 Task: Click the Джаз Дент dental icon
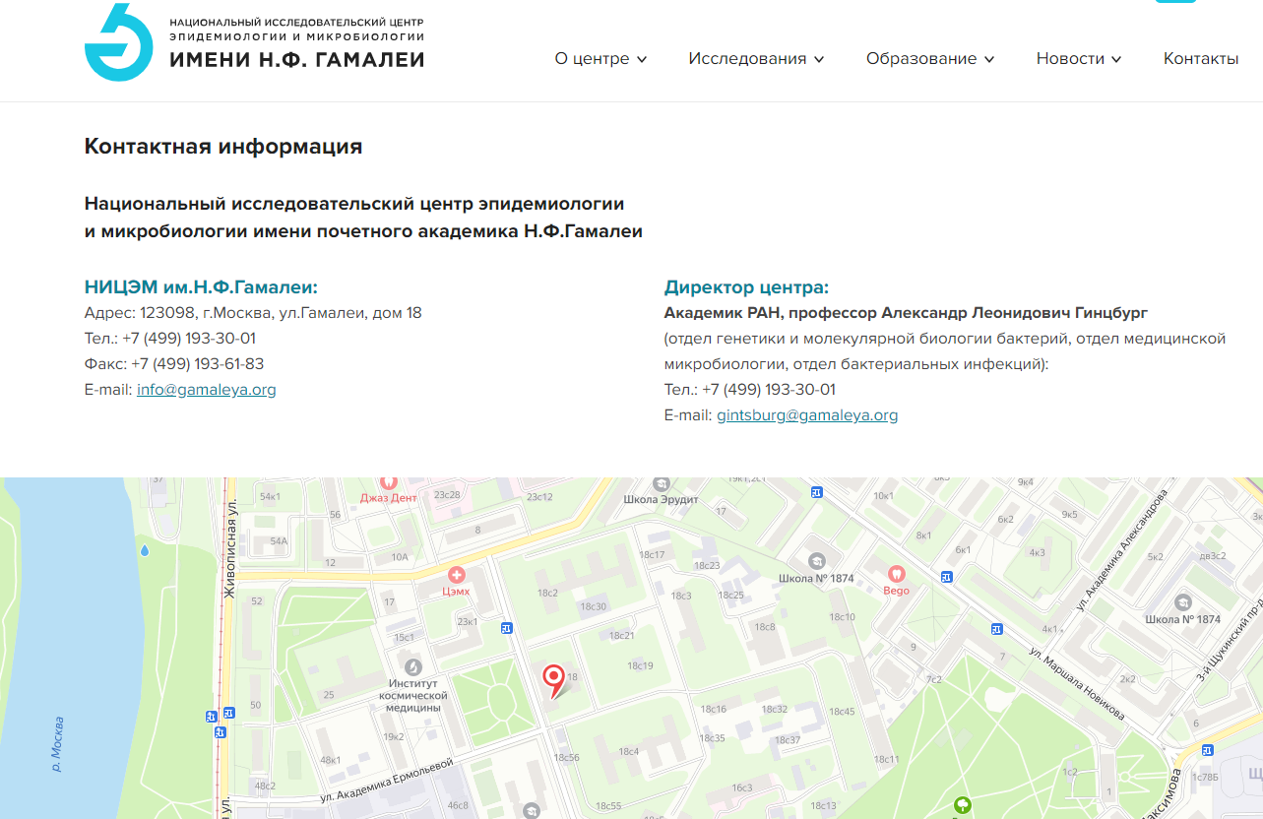(388, 482)
